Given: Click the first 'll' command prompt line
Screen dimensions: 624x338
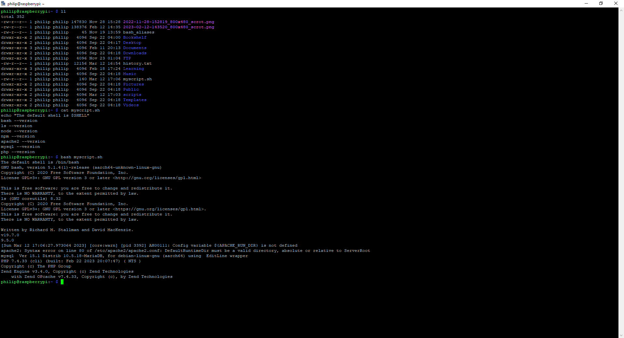Looking at the screenshot, I should point(33,11).
